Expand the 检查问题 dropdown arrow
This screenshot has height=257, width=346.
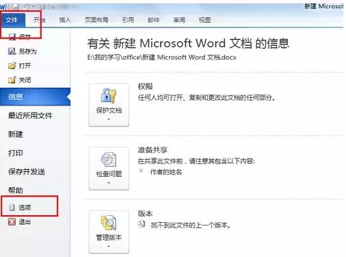[x=109, y=183]
